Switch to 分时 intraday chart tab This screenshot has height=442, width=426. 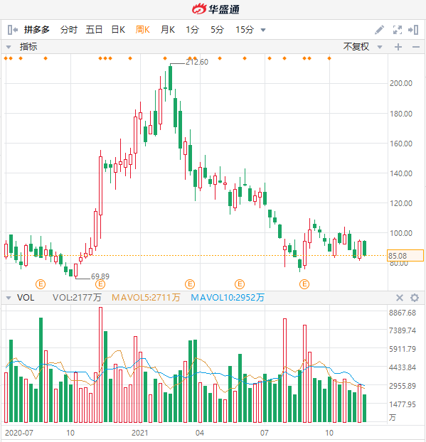(68, 30)
